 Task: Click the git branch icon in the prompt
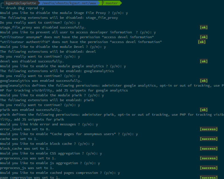(x=103, y=3)
